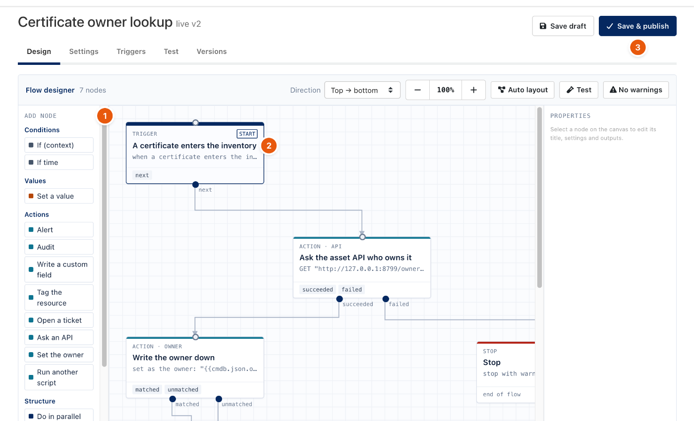Add a Write a custom field node

coord(59,269)
